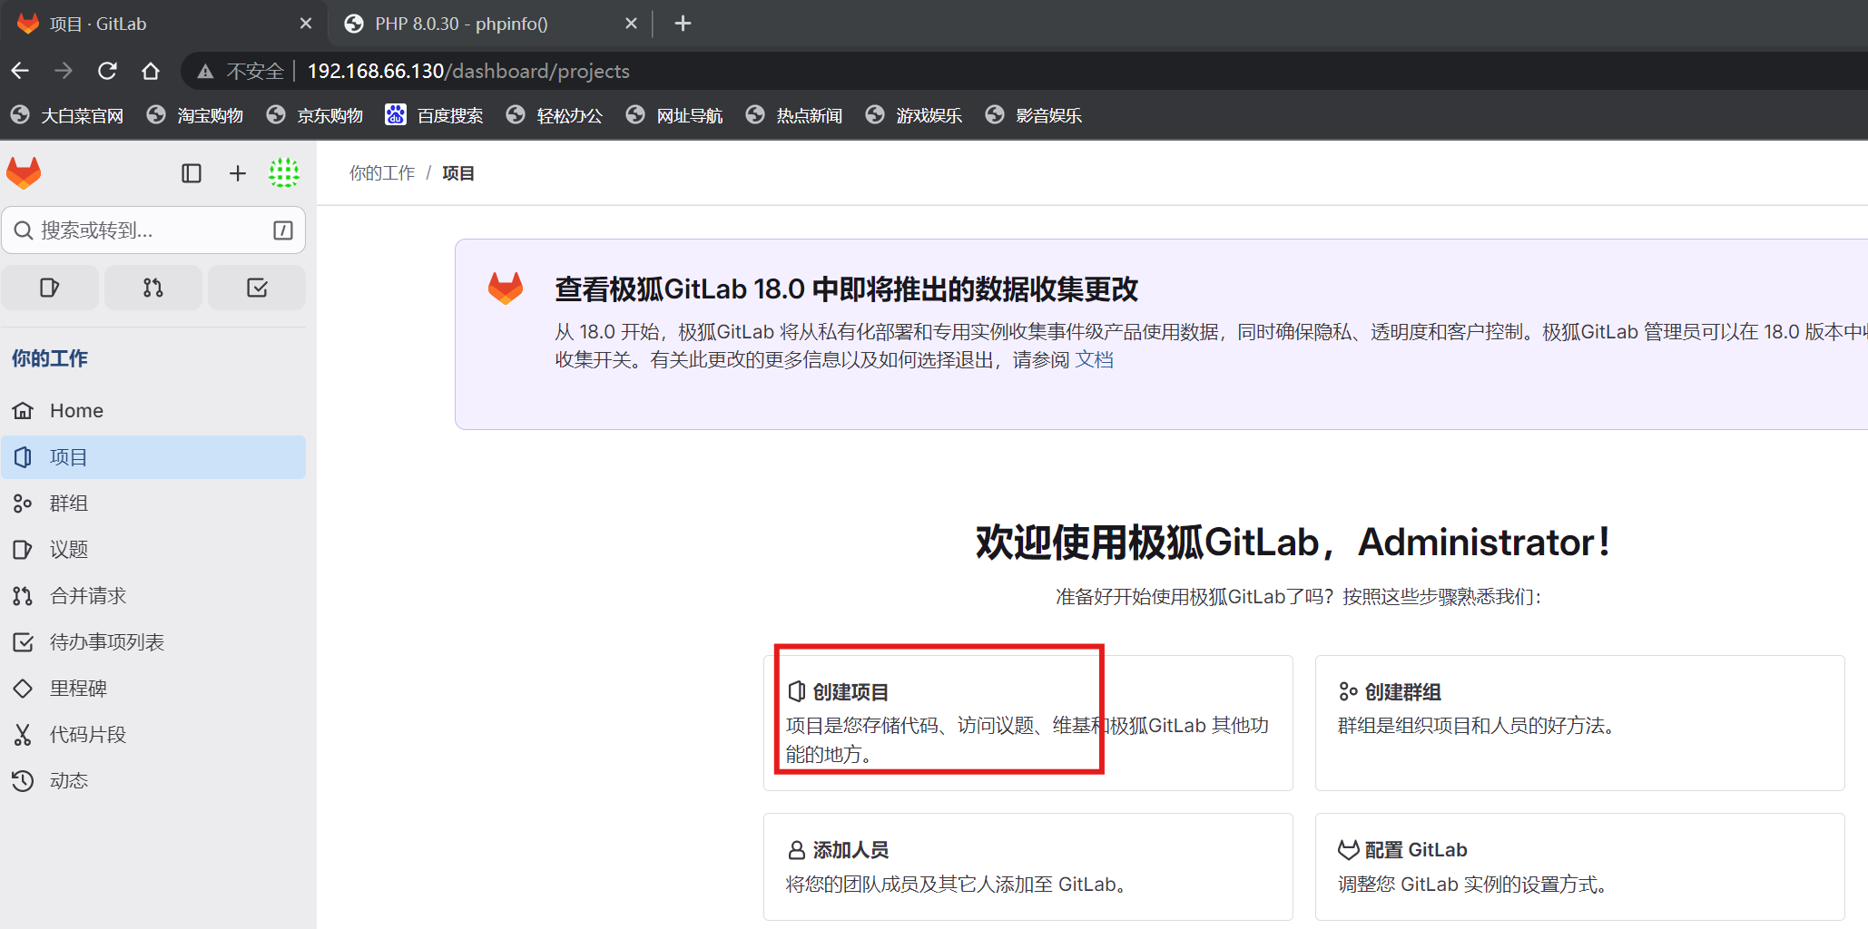The width and height of the screenshot is (1868, 929).
Task: Click 你的工作 breadcrumb link
Action: [x=382, y=173]
